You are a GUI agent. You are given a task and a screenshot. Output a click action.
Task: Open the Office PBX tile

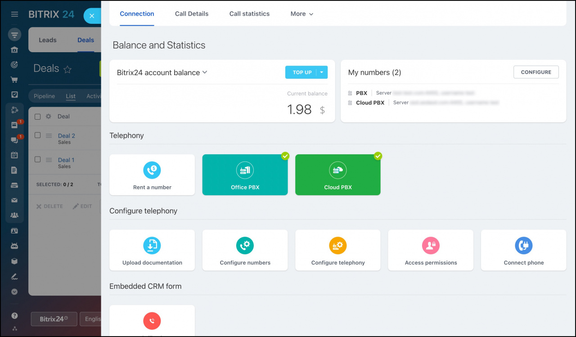245,175
